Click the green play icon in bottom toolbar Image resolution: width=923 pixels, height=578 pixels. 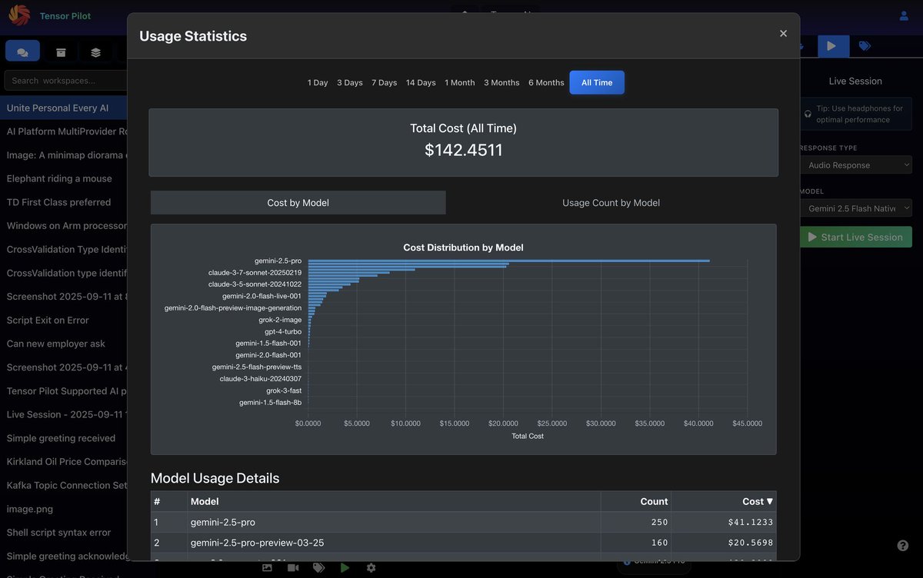(345, 567)
